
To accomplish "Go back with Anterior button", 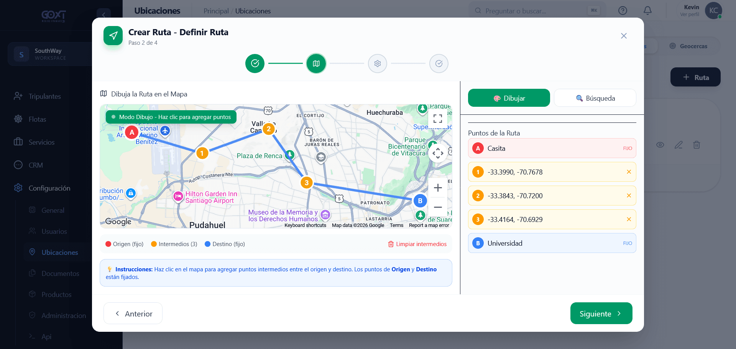I will point(133,313).
